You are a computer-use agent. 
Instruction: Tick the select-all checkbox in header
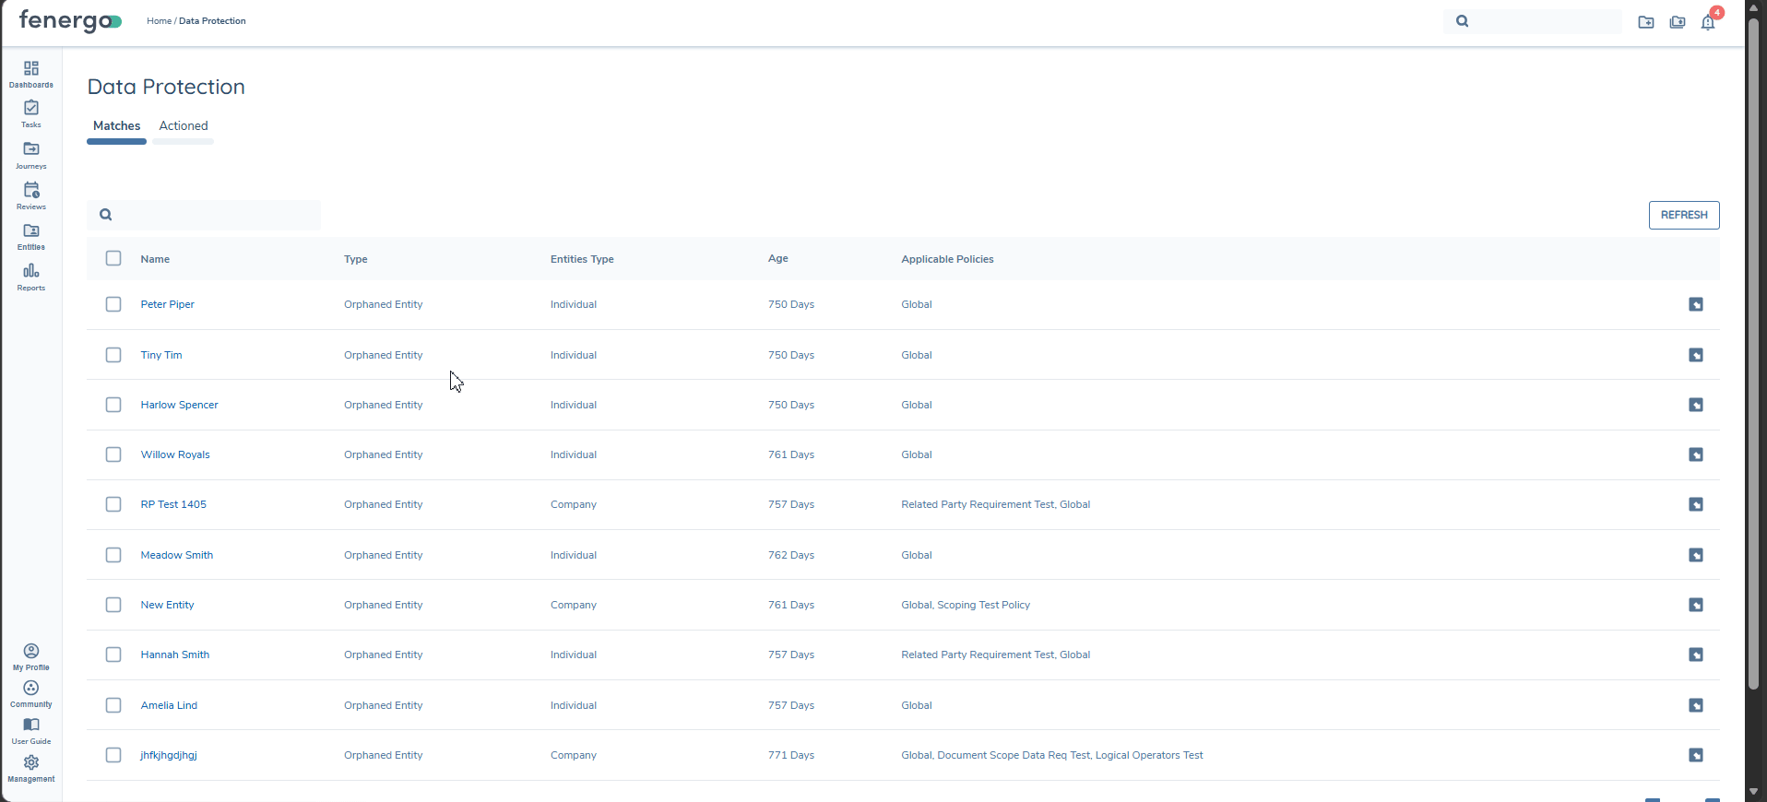(113, 258)
